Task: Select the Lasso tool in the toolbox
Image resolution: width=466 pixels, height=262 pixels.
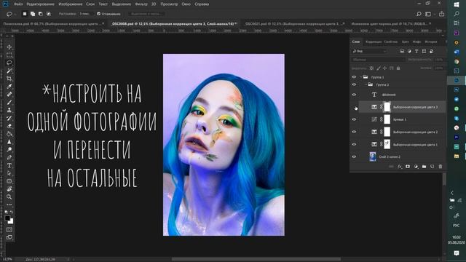Action: (x=9, y=63)
